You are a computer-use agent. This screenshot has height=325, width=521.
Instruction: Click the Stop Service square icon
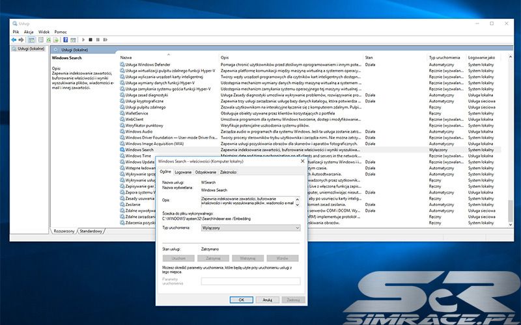click(x=91, y=40)
